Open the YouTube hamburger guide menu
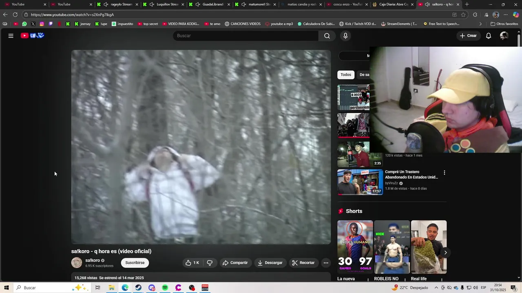The image size is (522, 293). click(11, 36)
